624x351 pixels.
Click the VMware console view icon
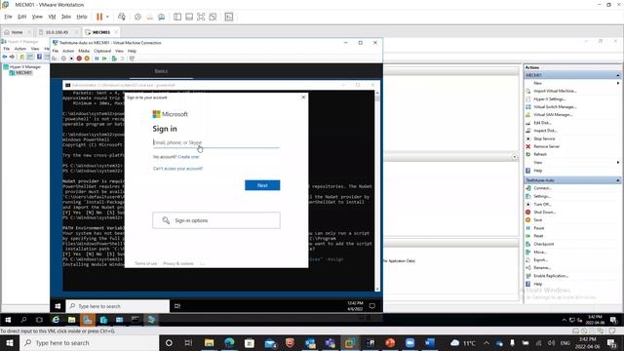[229, 17]
